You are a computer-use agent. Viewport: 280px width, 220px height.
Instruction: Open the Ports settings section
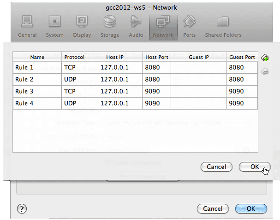click(189, 26)
